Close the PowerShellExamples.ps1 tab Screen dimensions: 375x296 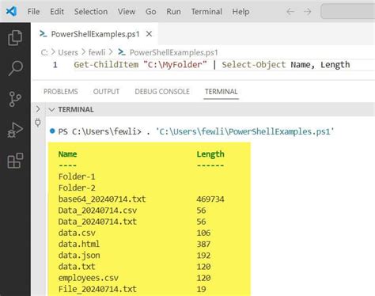[149, 34]
